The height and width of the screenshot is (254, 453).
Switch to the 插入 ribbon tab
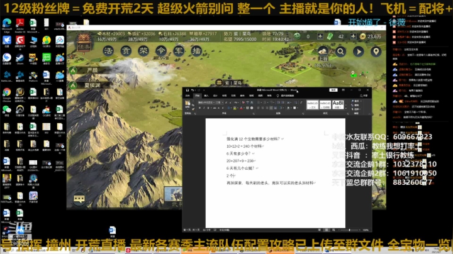coord(206,96)
